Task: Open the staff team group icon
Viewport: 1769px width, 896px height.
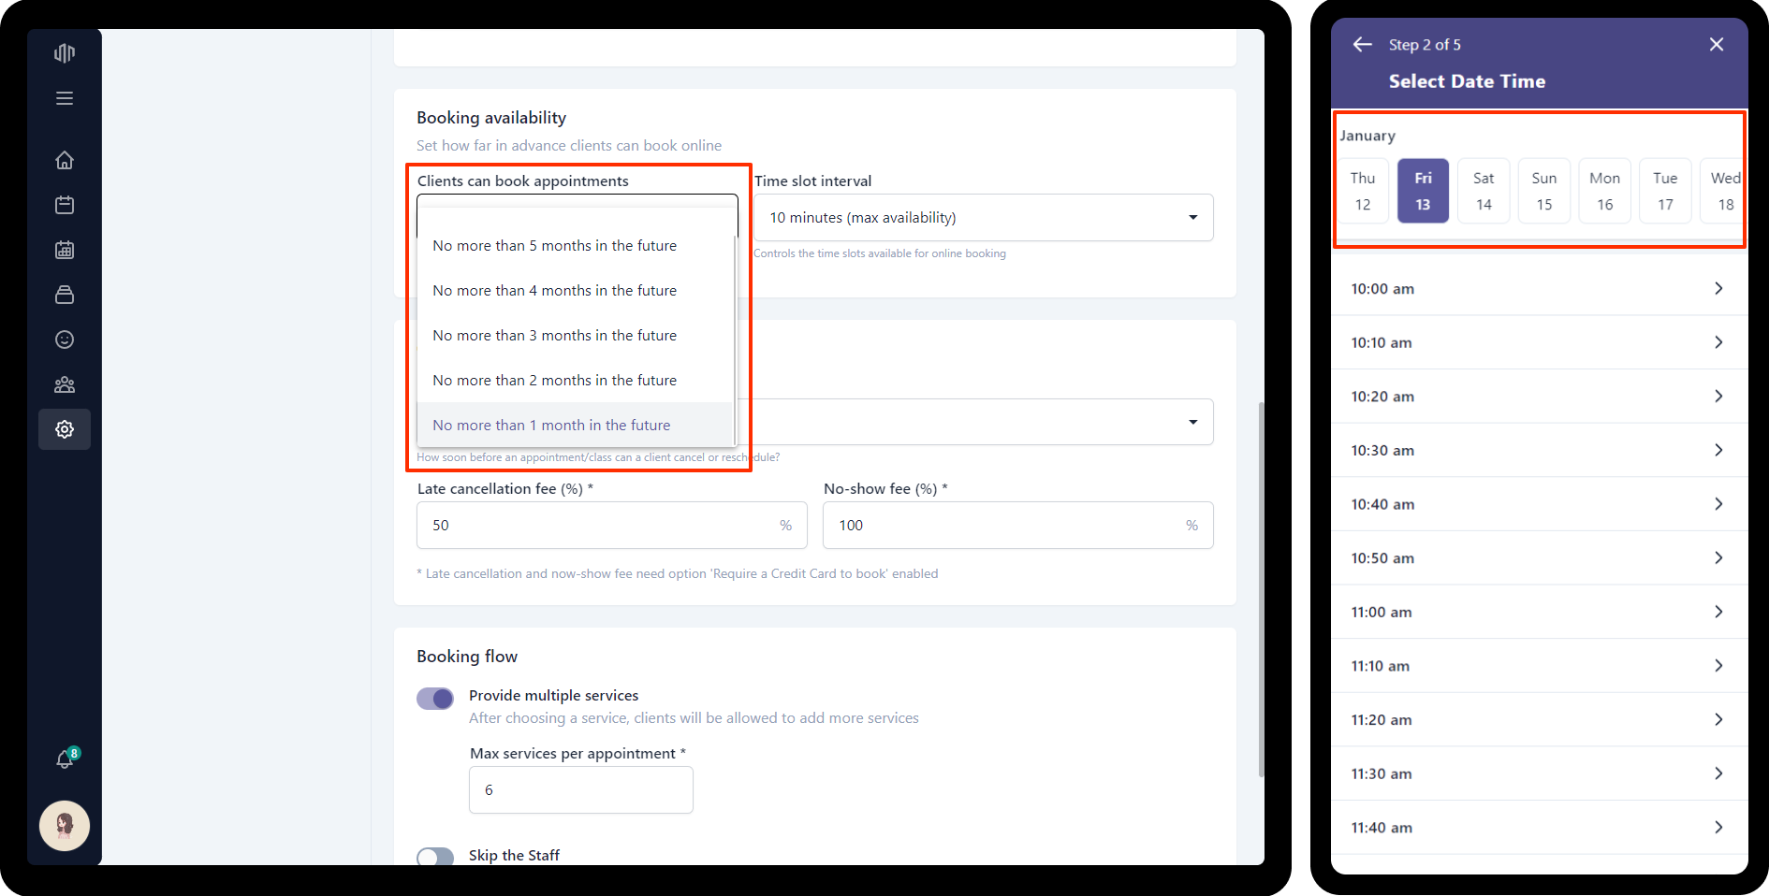Action: [65, 384]
